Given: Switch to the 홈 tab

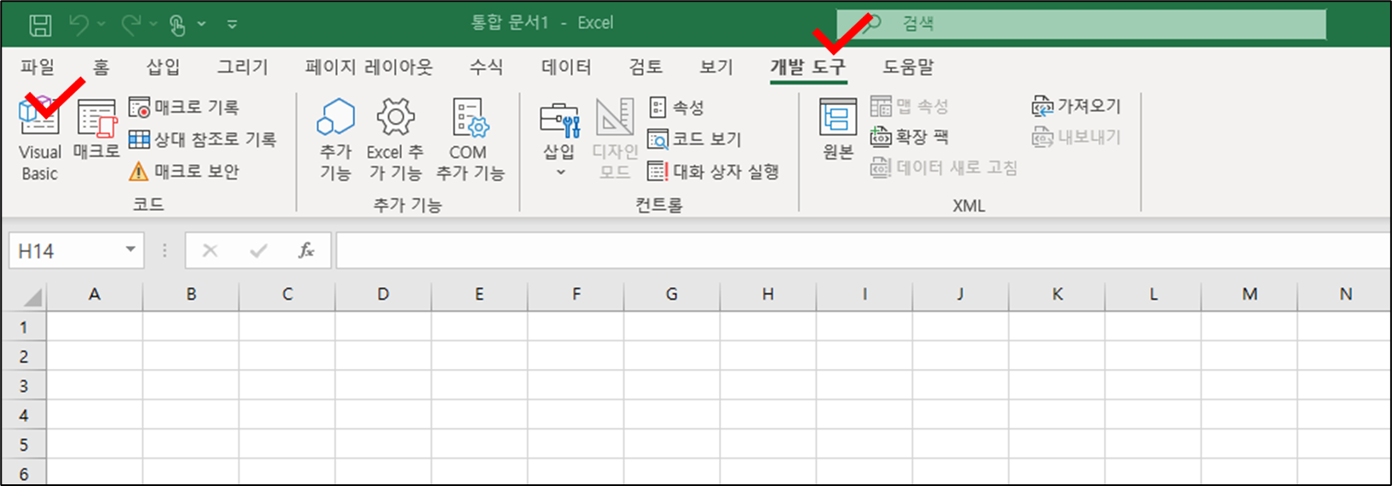Looking at the screenshot, I should pyautogui.click(x=101, y=67).
